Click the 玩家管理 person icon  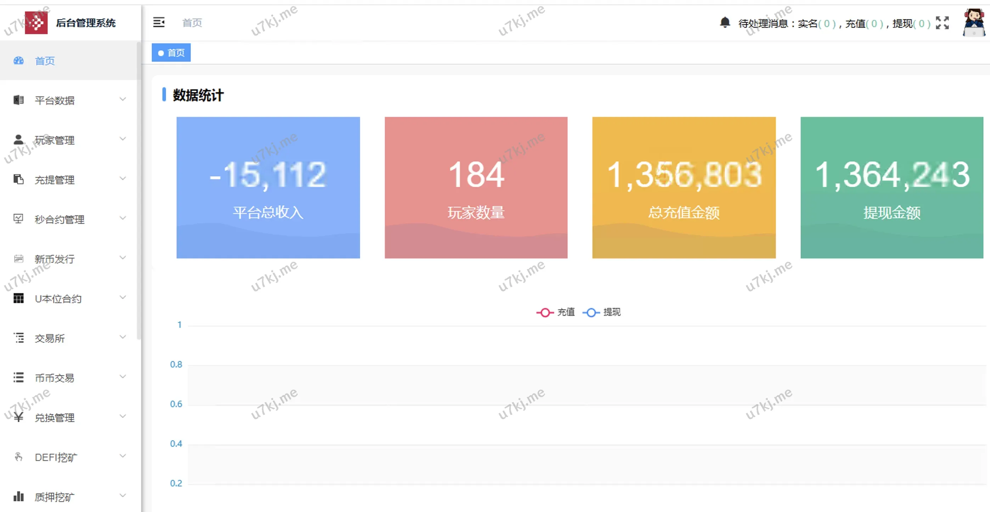point(18,140)
